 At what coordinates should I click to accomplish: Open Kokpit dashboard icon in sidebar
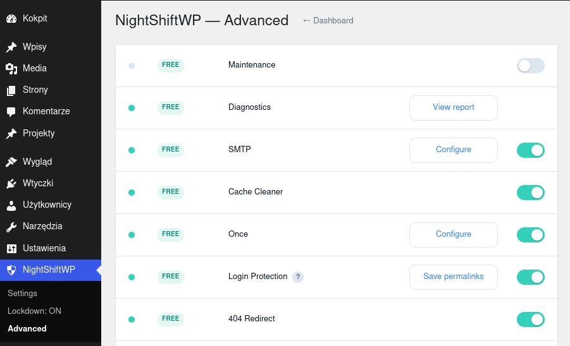(11, 18)
